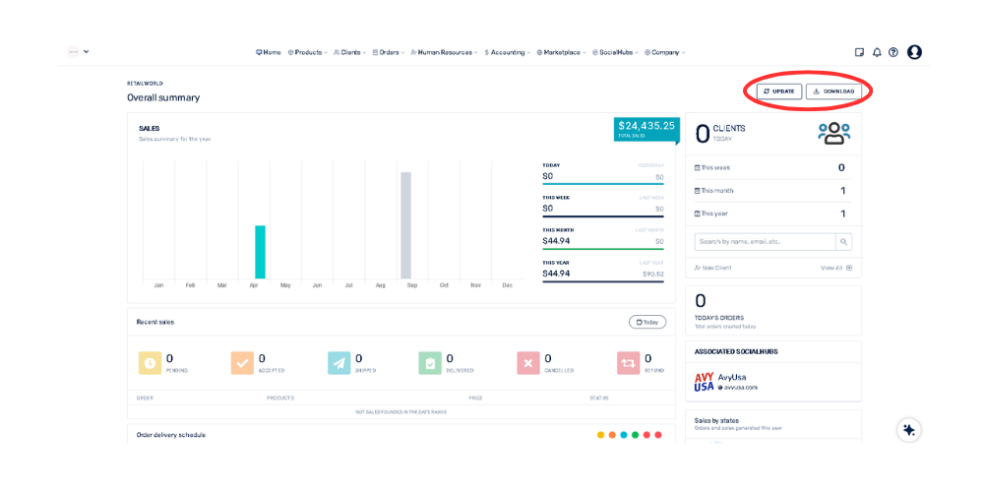Open the notifications bell icon
Screen dimensions: 984x492
877,52
